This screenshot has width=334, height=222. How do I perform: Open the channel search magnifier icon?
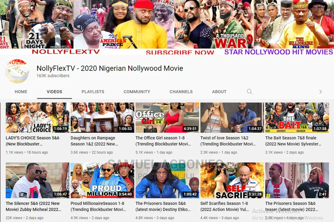coord(249,92)
